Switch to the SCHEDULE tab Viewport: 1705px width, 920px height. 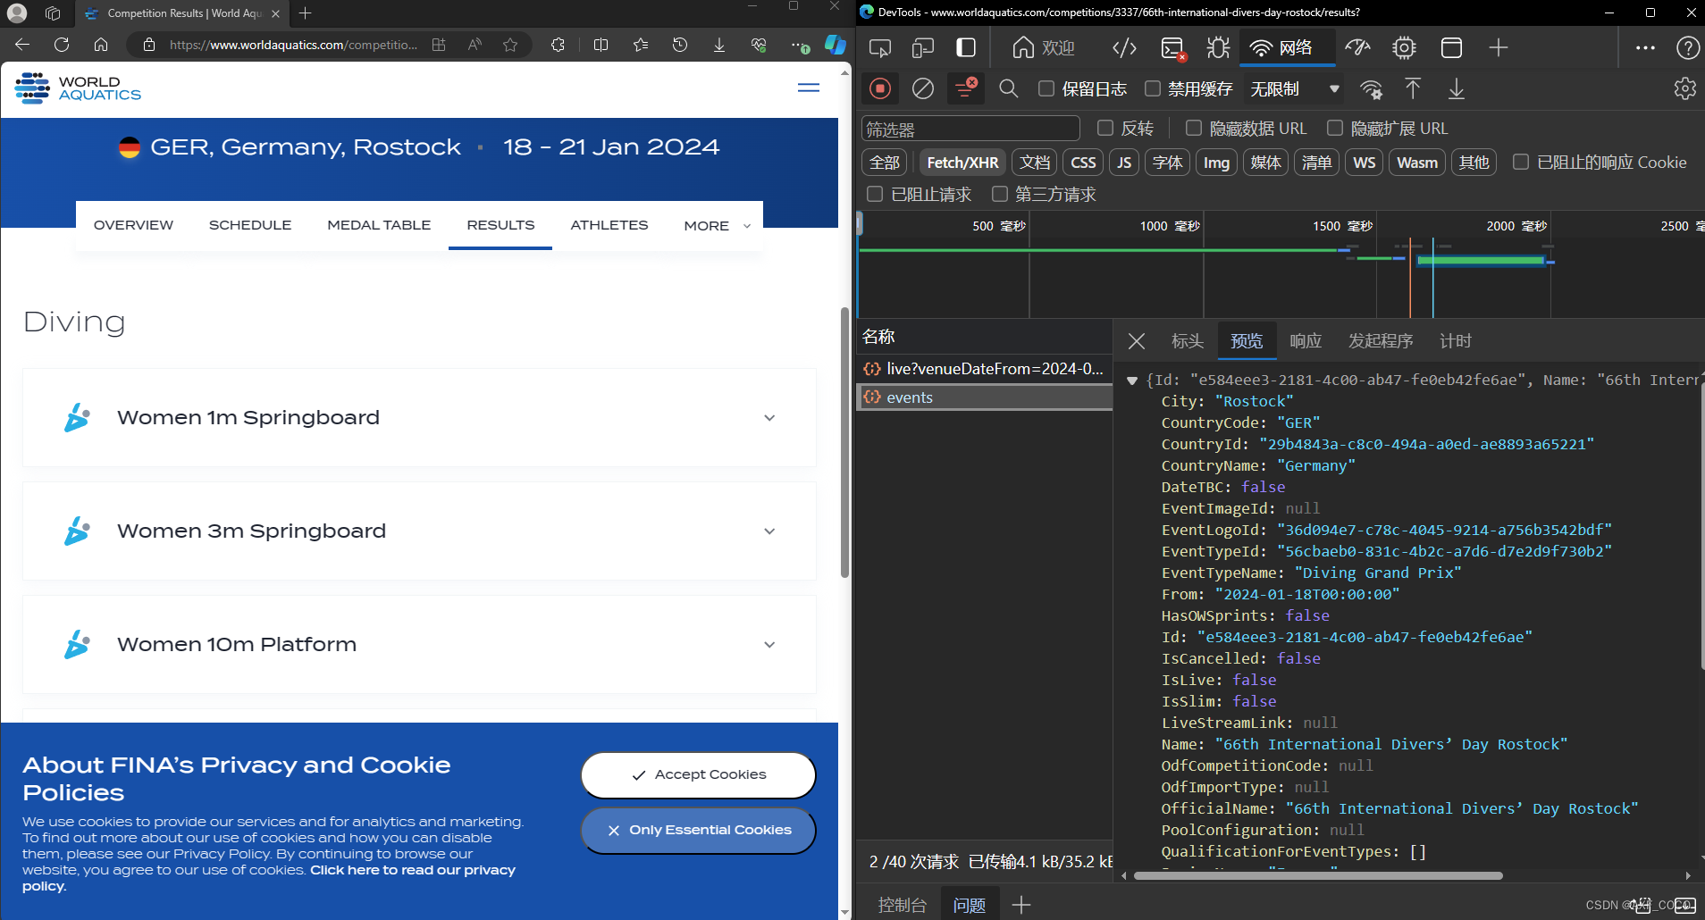250,225
